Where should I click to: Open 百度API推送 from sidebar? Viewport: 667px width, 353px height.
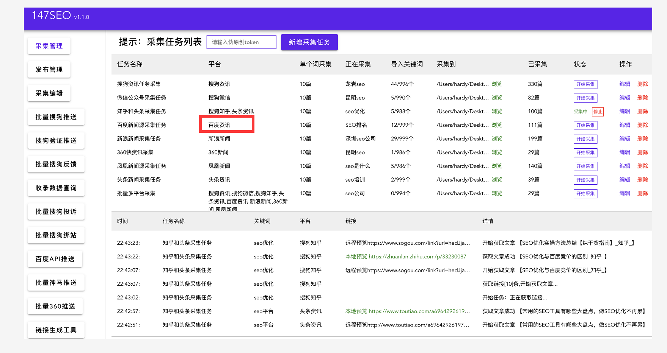(55, 259)
